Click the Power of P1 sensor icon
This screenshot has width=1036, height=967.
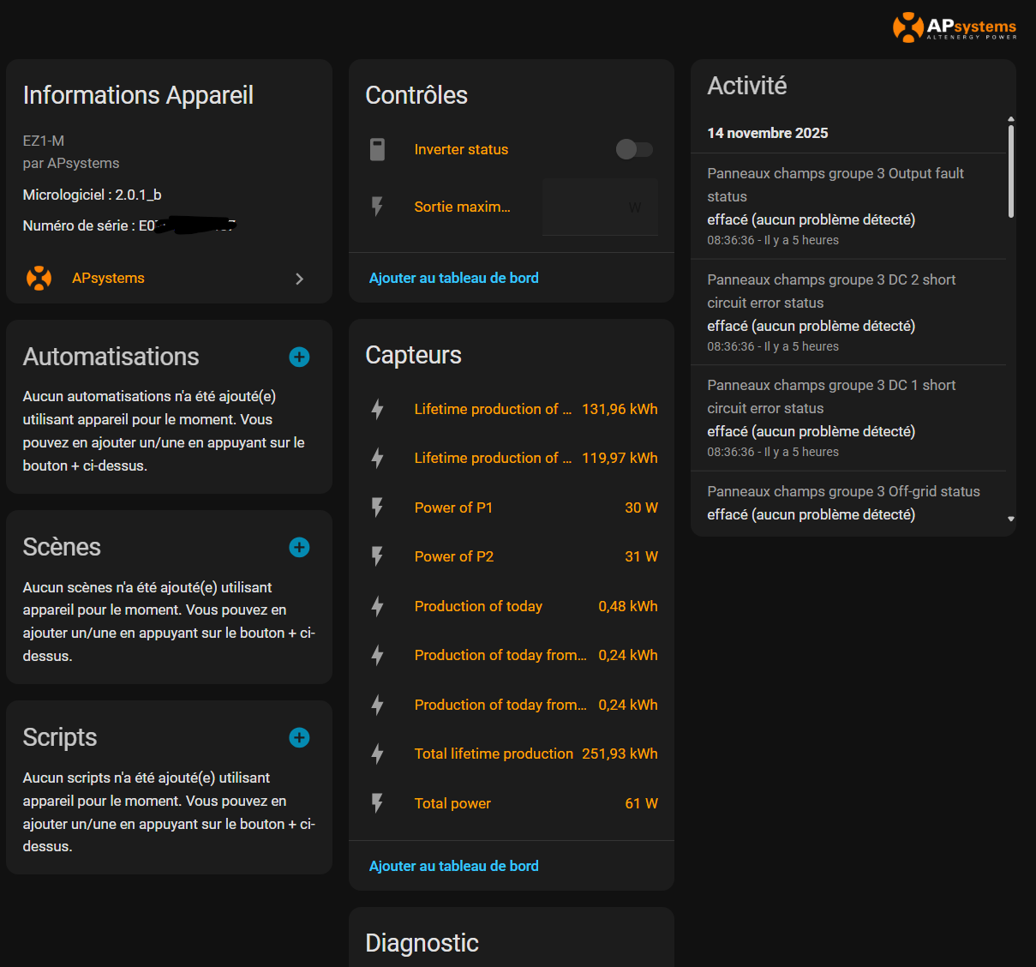[377, 508]
